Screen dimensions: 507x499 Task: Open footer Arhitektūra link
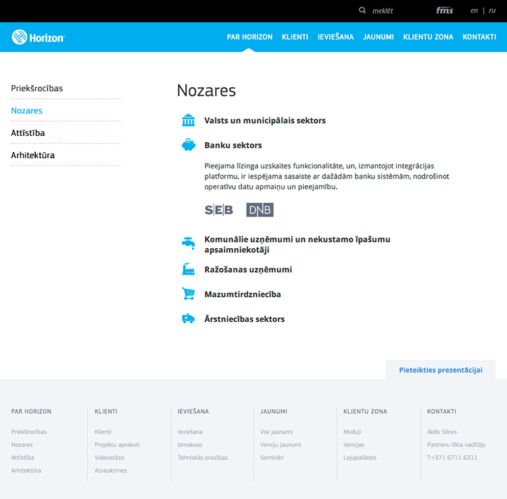pyautogui.click(x=26, y=471)
